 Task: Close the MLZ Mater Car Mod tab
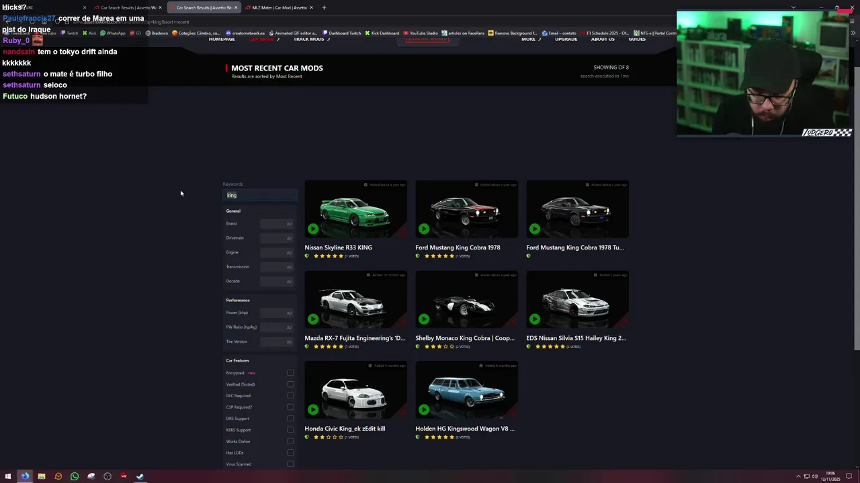(311, 7)
